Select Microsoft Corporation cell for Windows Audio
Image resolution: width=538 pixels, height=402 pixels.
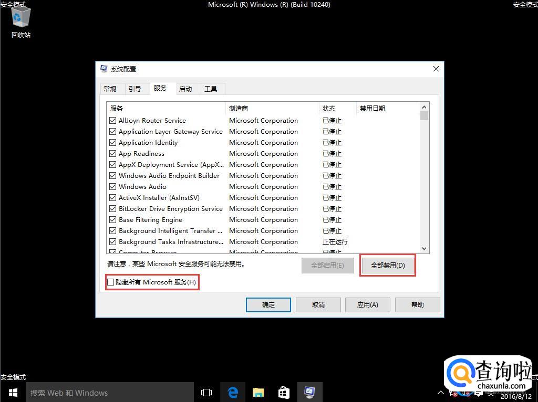coord(263,186)
